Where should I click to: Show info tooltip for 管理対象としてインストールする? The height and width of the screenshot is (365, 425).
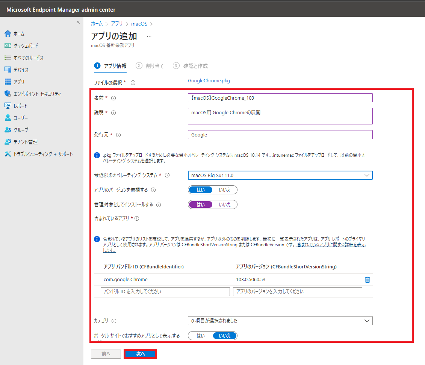coord(159,205)
